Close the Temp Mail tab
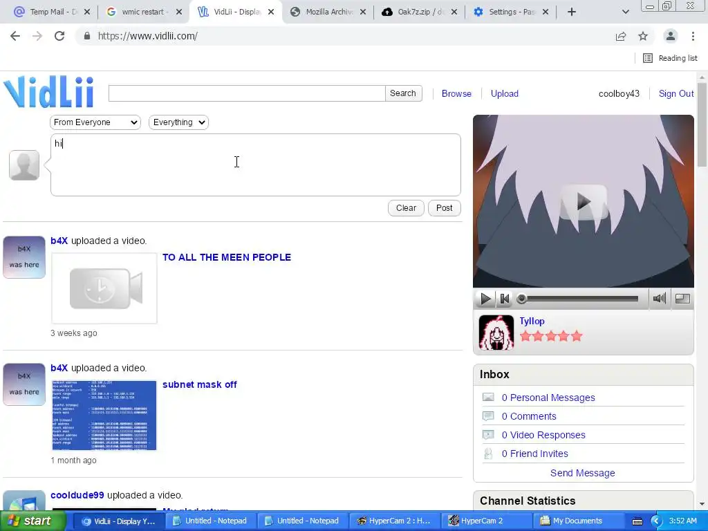708x531 pixels. tap(87, 12)
